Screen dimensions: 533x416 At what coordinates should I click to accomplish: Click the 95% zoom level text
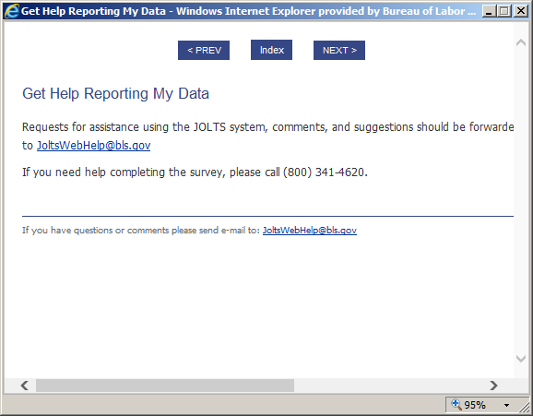click(x=475, y=405)
